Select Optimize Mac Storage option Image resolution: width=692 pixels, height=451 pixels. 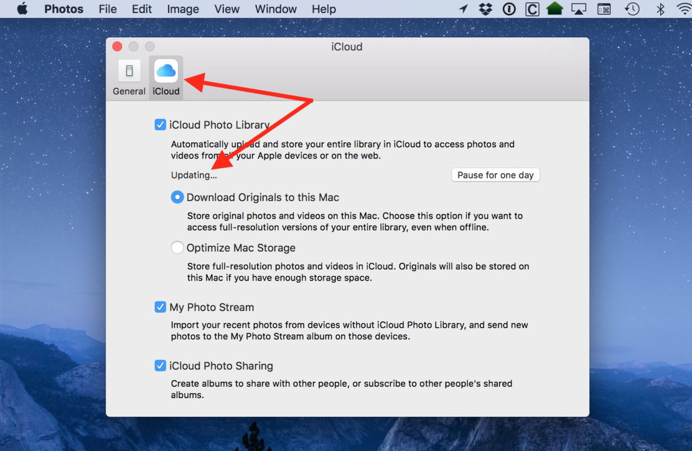click(x=177, y=248)
